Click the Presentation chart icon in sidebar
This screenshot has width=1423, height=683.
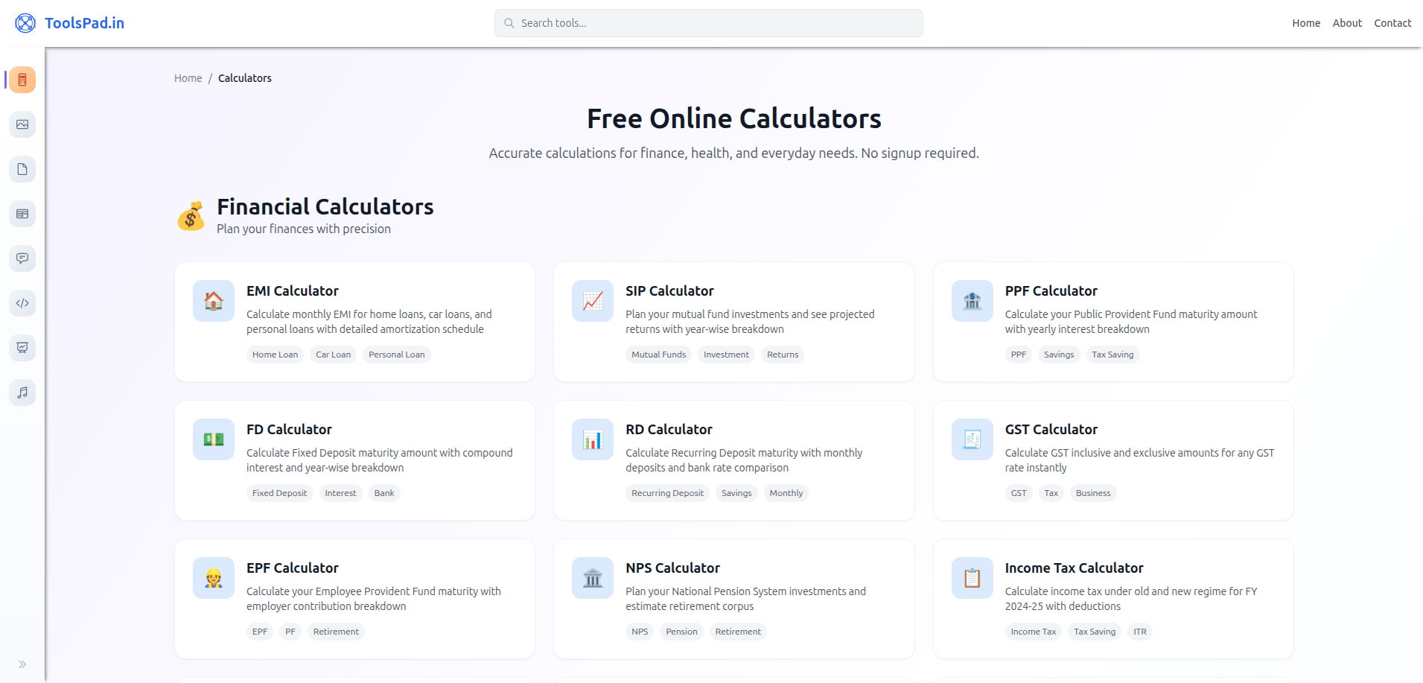[22, 348]
